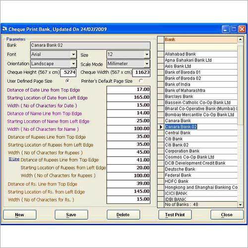This screenshot has width=248, height=248.
Task: Select HDFC Bank in the list
Action: point(201,182)
